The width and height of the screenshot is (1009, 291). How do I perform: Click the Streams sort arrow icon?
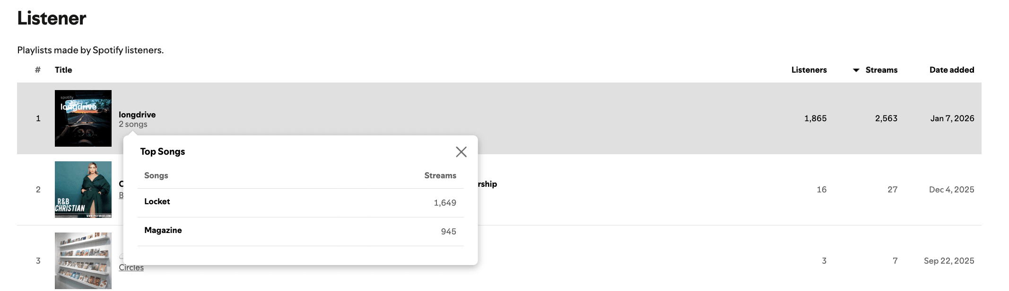coord(856,70)
